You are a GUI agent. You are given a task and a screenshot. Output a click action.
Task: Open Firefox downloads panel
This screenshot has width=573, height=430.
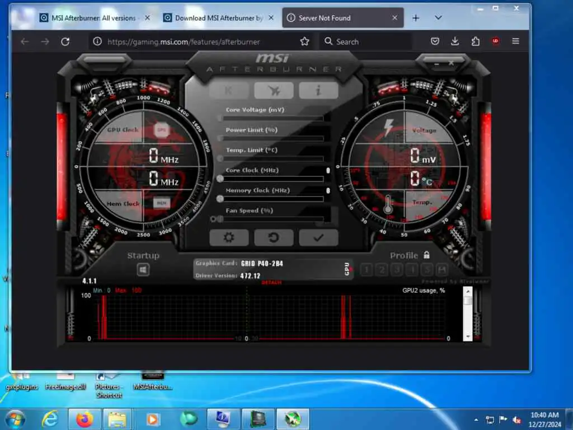(455, 41)
